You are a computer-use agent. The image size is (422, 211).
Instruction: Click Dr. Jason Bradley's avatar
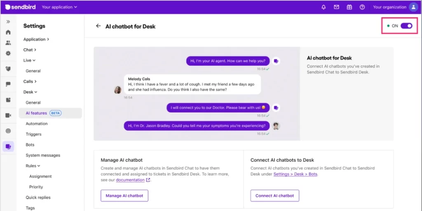tap(276, 126)
